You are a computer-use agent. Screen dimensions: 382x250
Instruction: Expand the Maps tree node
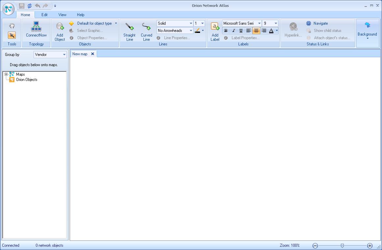point(6,74)
